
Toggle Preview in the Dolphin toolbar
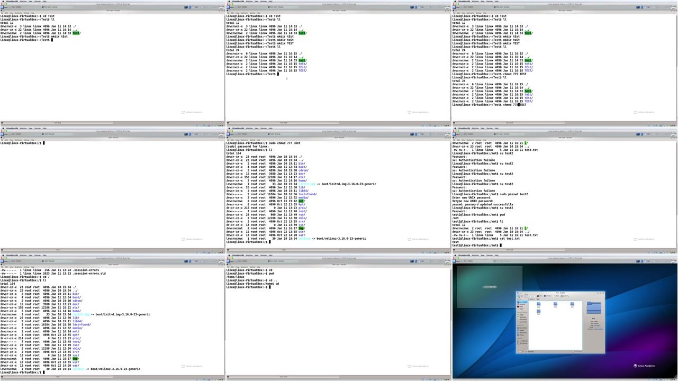pos(548,296)
